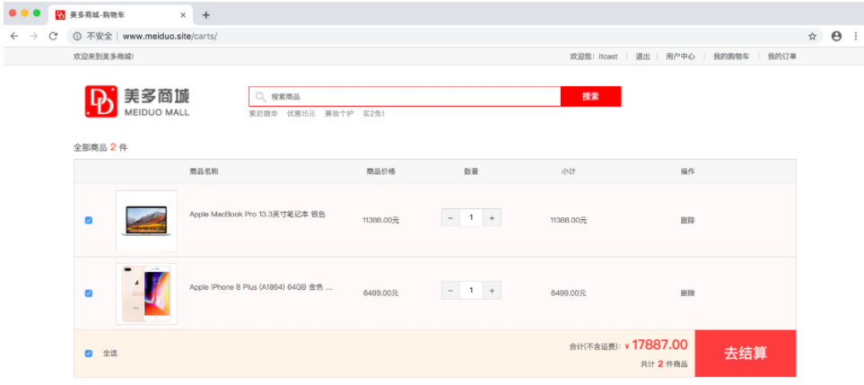The width and height of the screenshot is (864, 385).
Task: Open the Chrome profile avatar icon
Action: pyautogui.click(x=836, y=37)
